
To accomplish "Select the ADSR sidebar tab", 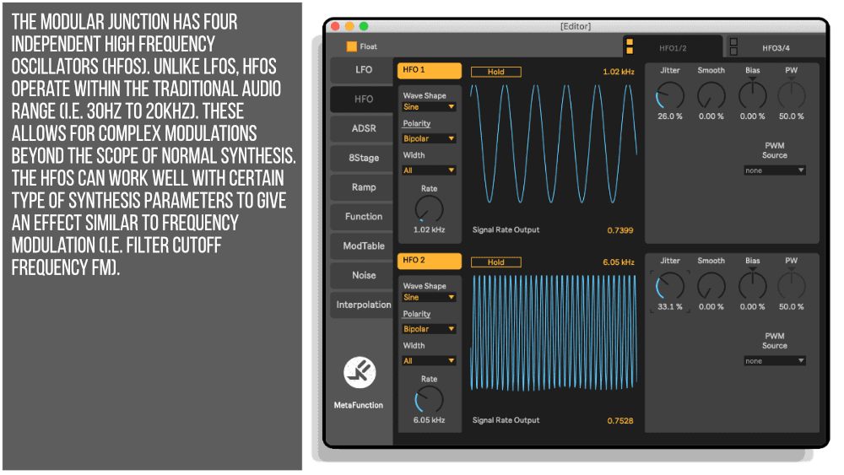I will pos(363,128).
